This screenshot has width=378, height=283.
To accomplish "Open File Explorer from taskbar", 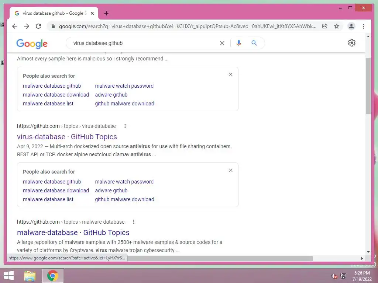I will point(30,276).
